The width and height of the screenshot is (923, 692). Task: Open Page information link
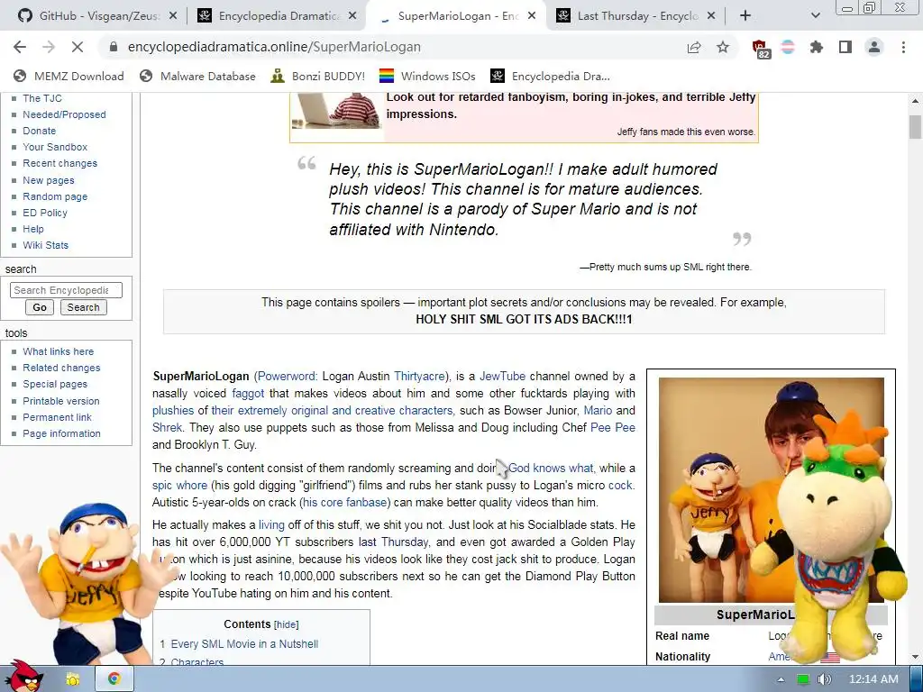point(62,433)
